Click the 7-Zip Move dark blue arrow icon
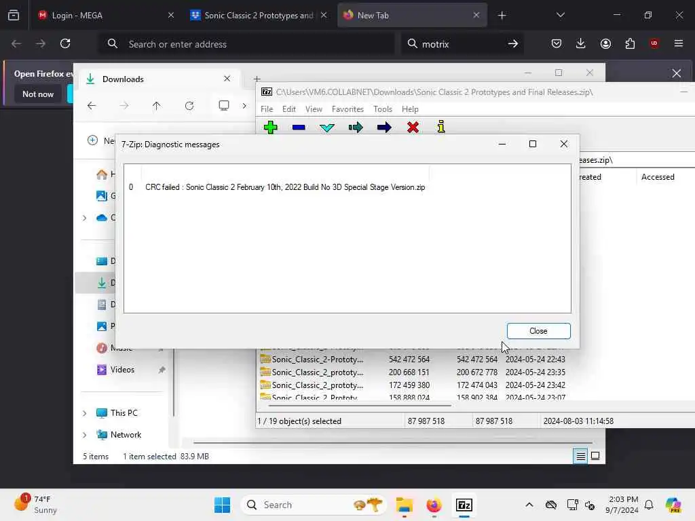This screenshot has width=695, height=521. (x=384, y=128)
